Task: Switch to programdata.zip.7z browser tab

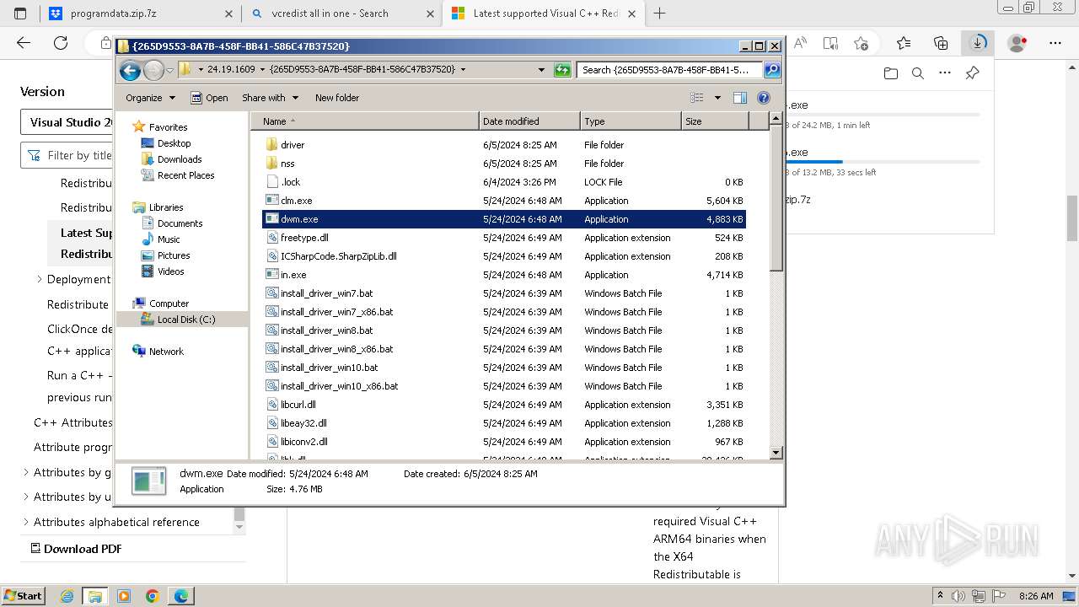Action: click(x=141, y=13)
